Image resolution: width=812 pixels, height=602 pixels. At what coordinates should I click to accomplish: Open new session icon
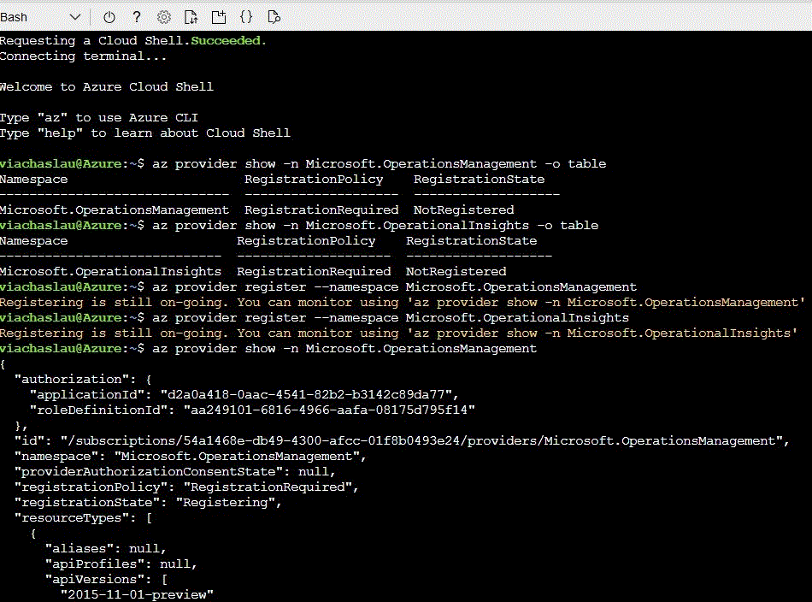219,17
